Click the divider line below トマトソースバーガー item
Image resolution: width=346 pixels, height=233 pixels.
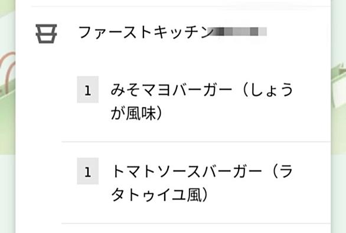[196, 224]
